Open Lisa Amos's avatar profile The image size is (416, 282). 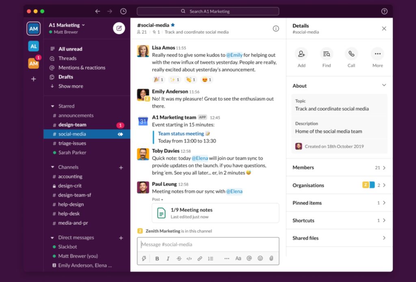click(143, 51)
